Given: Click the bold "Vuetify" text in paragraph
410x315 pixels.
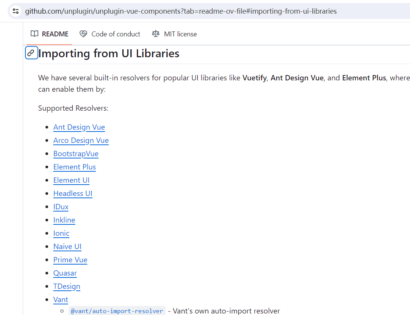Looking at the screenshot, I should click(254, 78).
